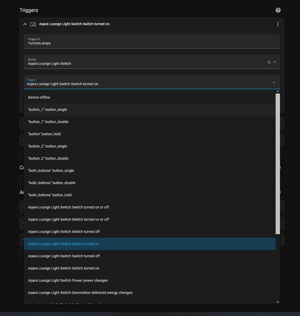
Task: Open the help icon near the Triggers heading
Action: click(278, 10)
